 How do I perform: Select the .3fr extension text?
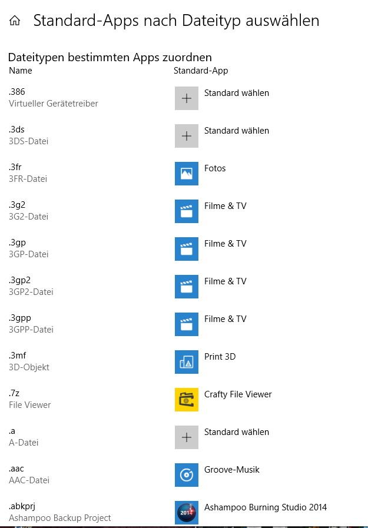coord(15,167)
